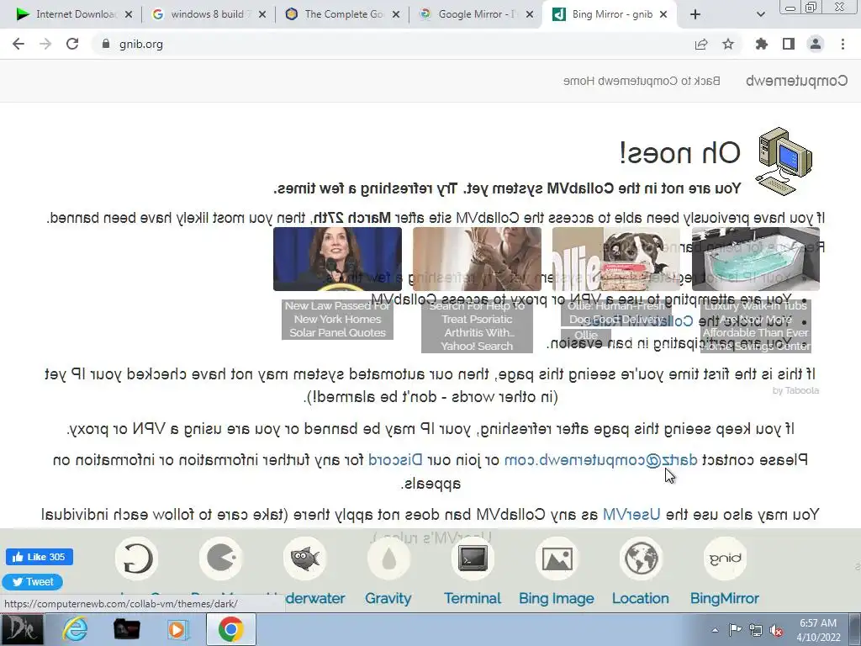This screenshot has width=861, height=646.
Task: Launch Internet Explorer from taskbar
Action: point(75,629)
